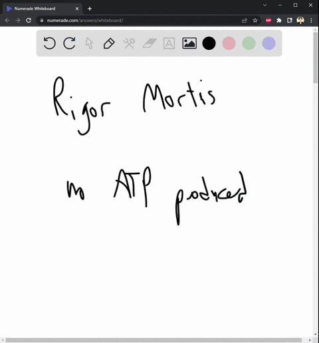
Task: Insert an image using the picture icon
Action: (189, 43)
